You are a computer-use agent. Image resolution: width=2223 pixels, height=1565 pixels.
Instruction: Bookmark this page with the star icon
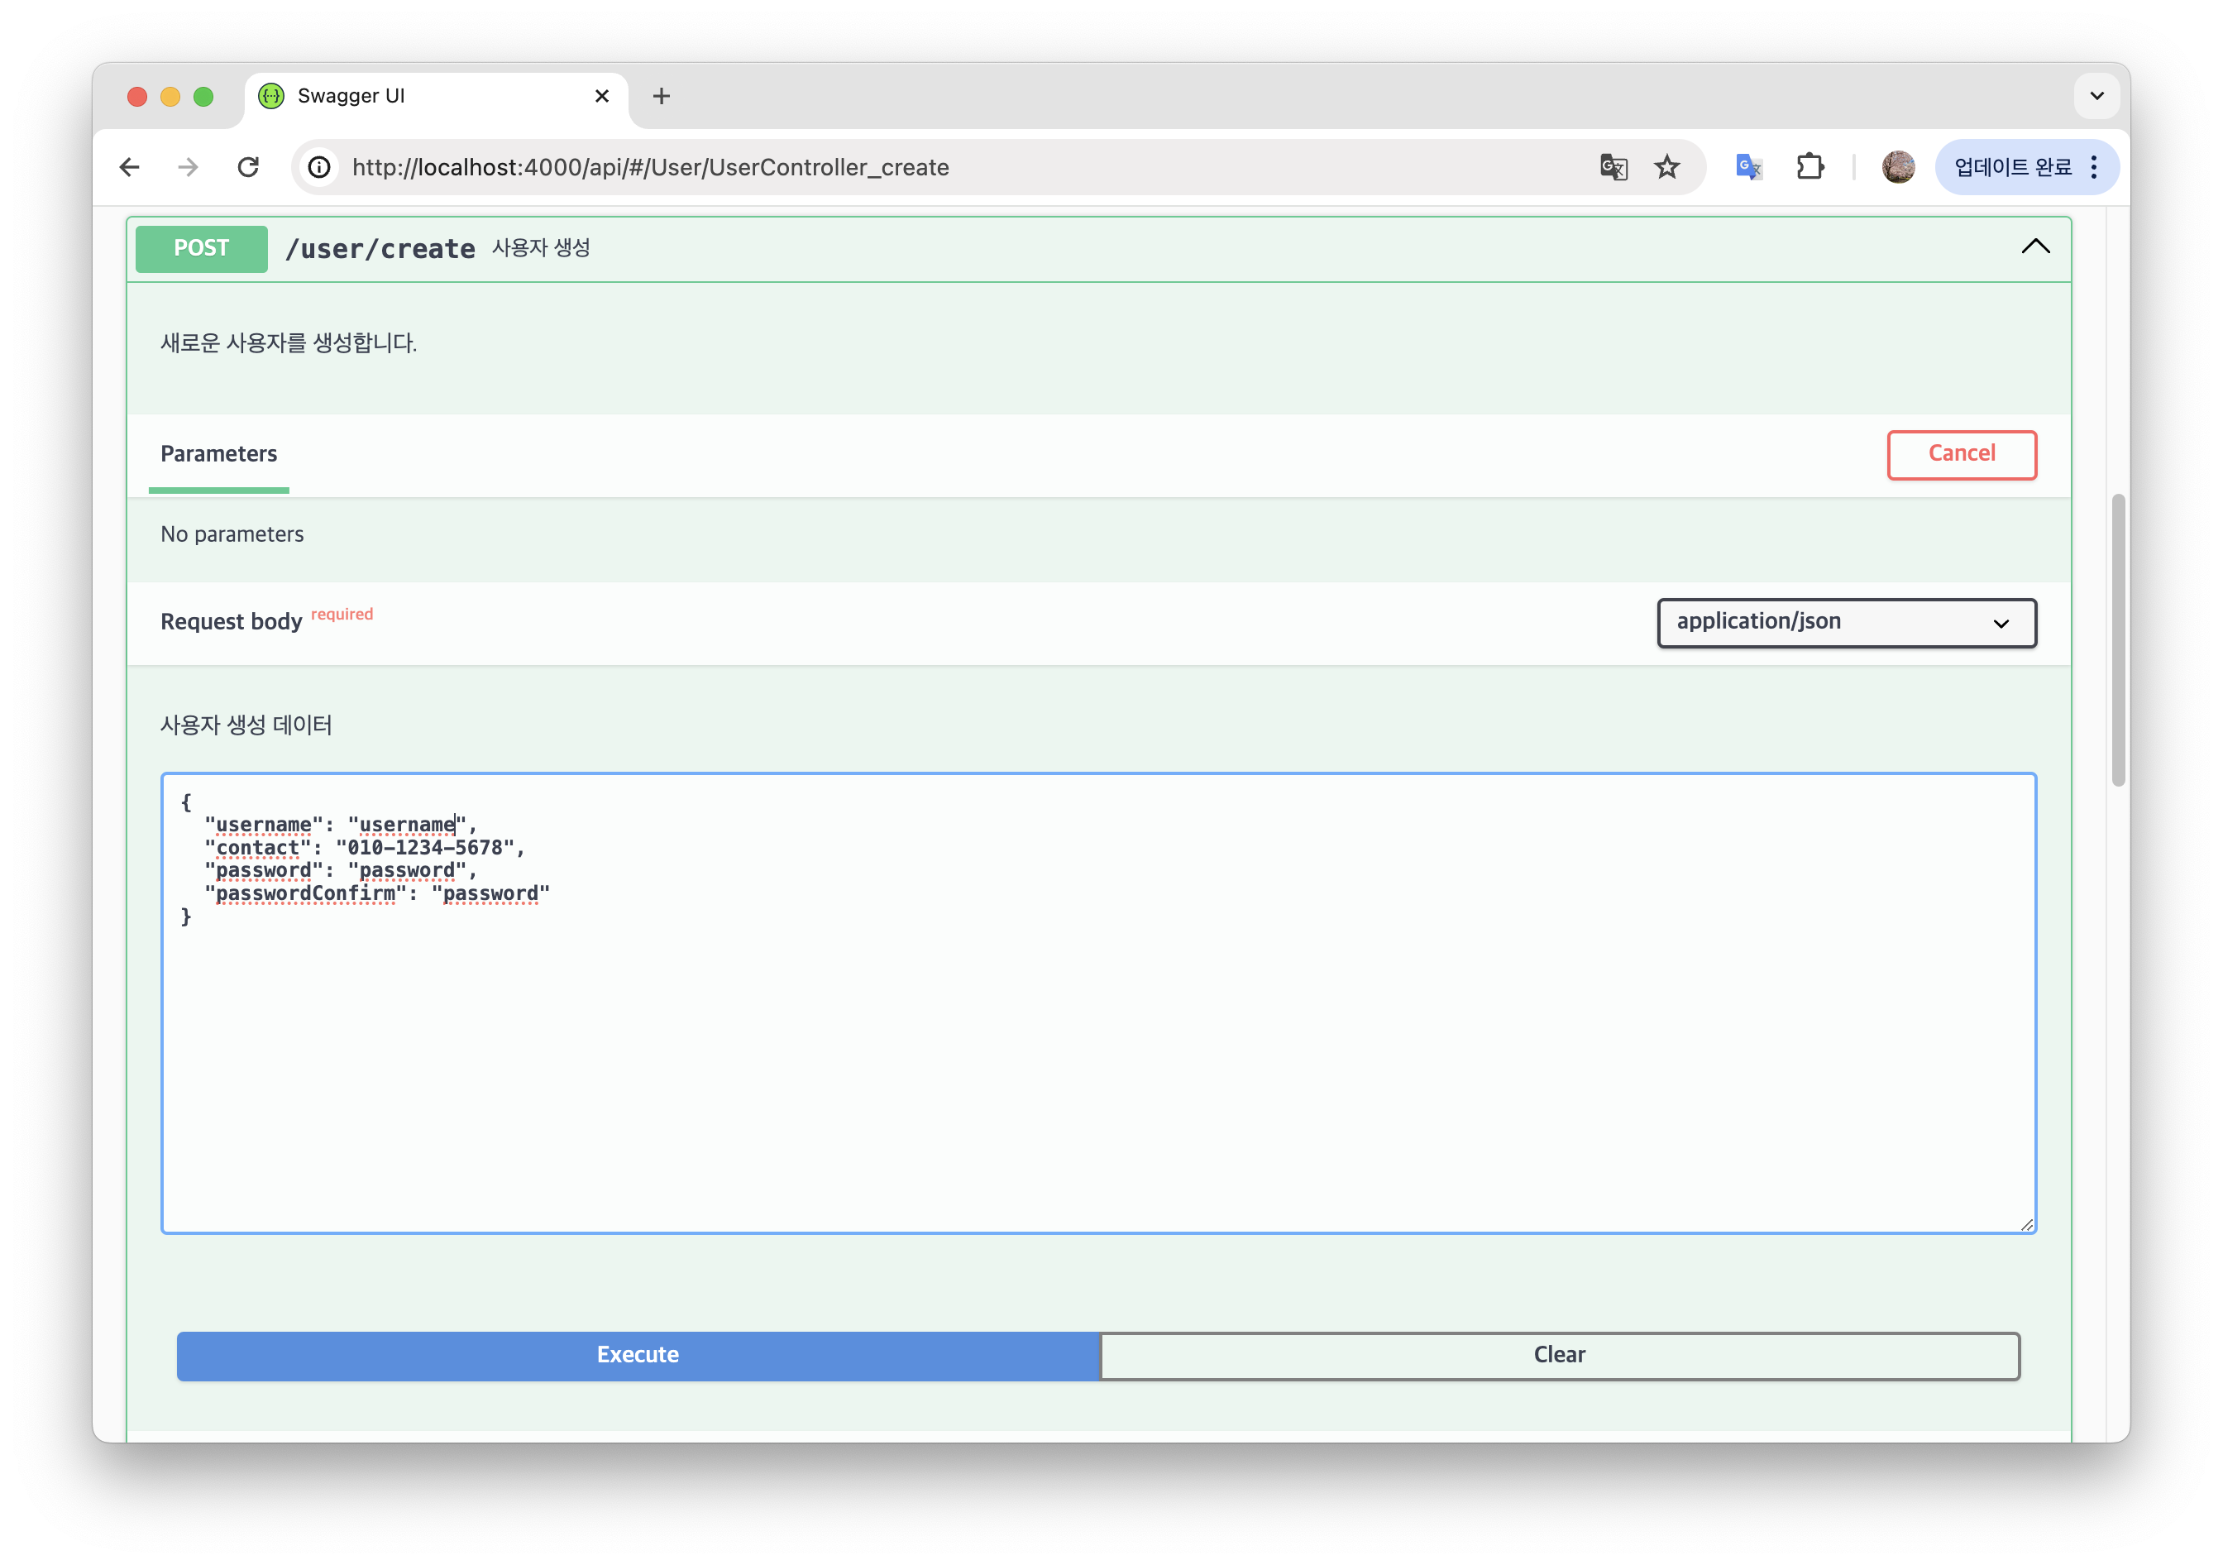coord(1667,168)
